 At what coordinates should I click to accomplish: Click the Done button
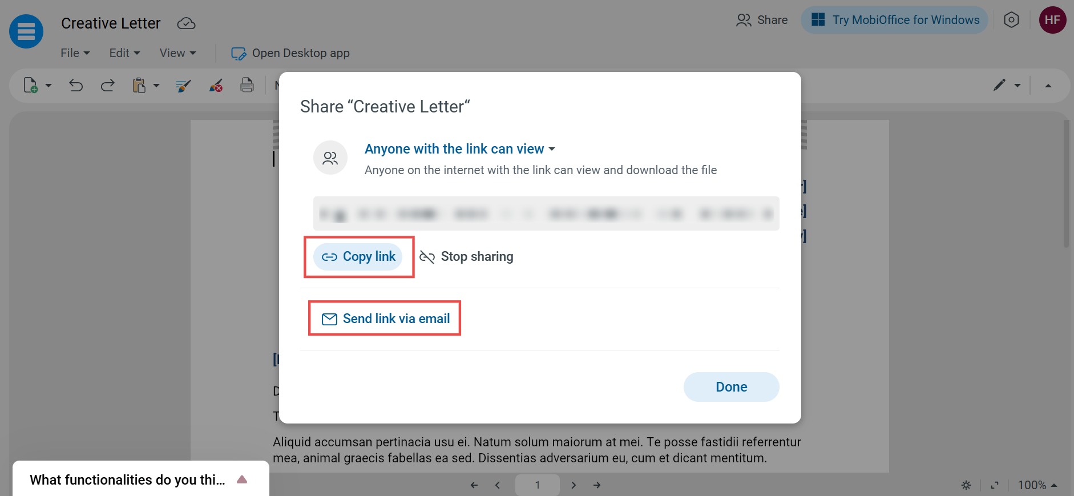(731, 387)
